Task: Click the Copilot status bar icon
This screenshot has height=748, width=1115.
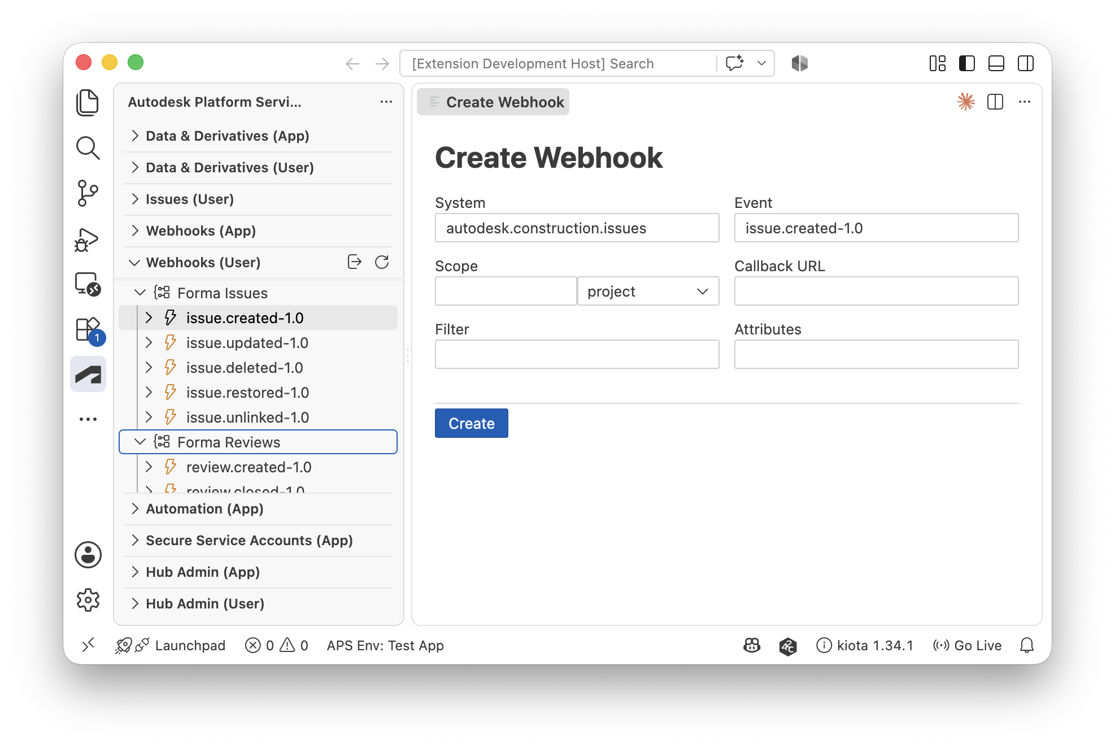Action: 752,645
